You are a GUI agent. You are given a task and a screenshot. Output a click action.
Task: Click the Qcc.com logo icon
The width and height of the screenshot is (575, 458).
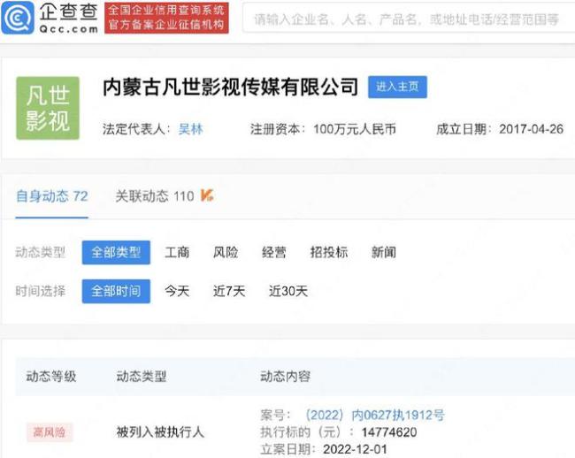[19, 19]
